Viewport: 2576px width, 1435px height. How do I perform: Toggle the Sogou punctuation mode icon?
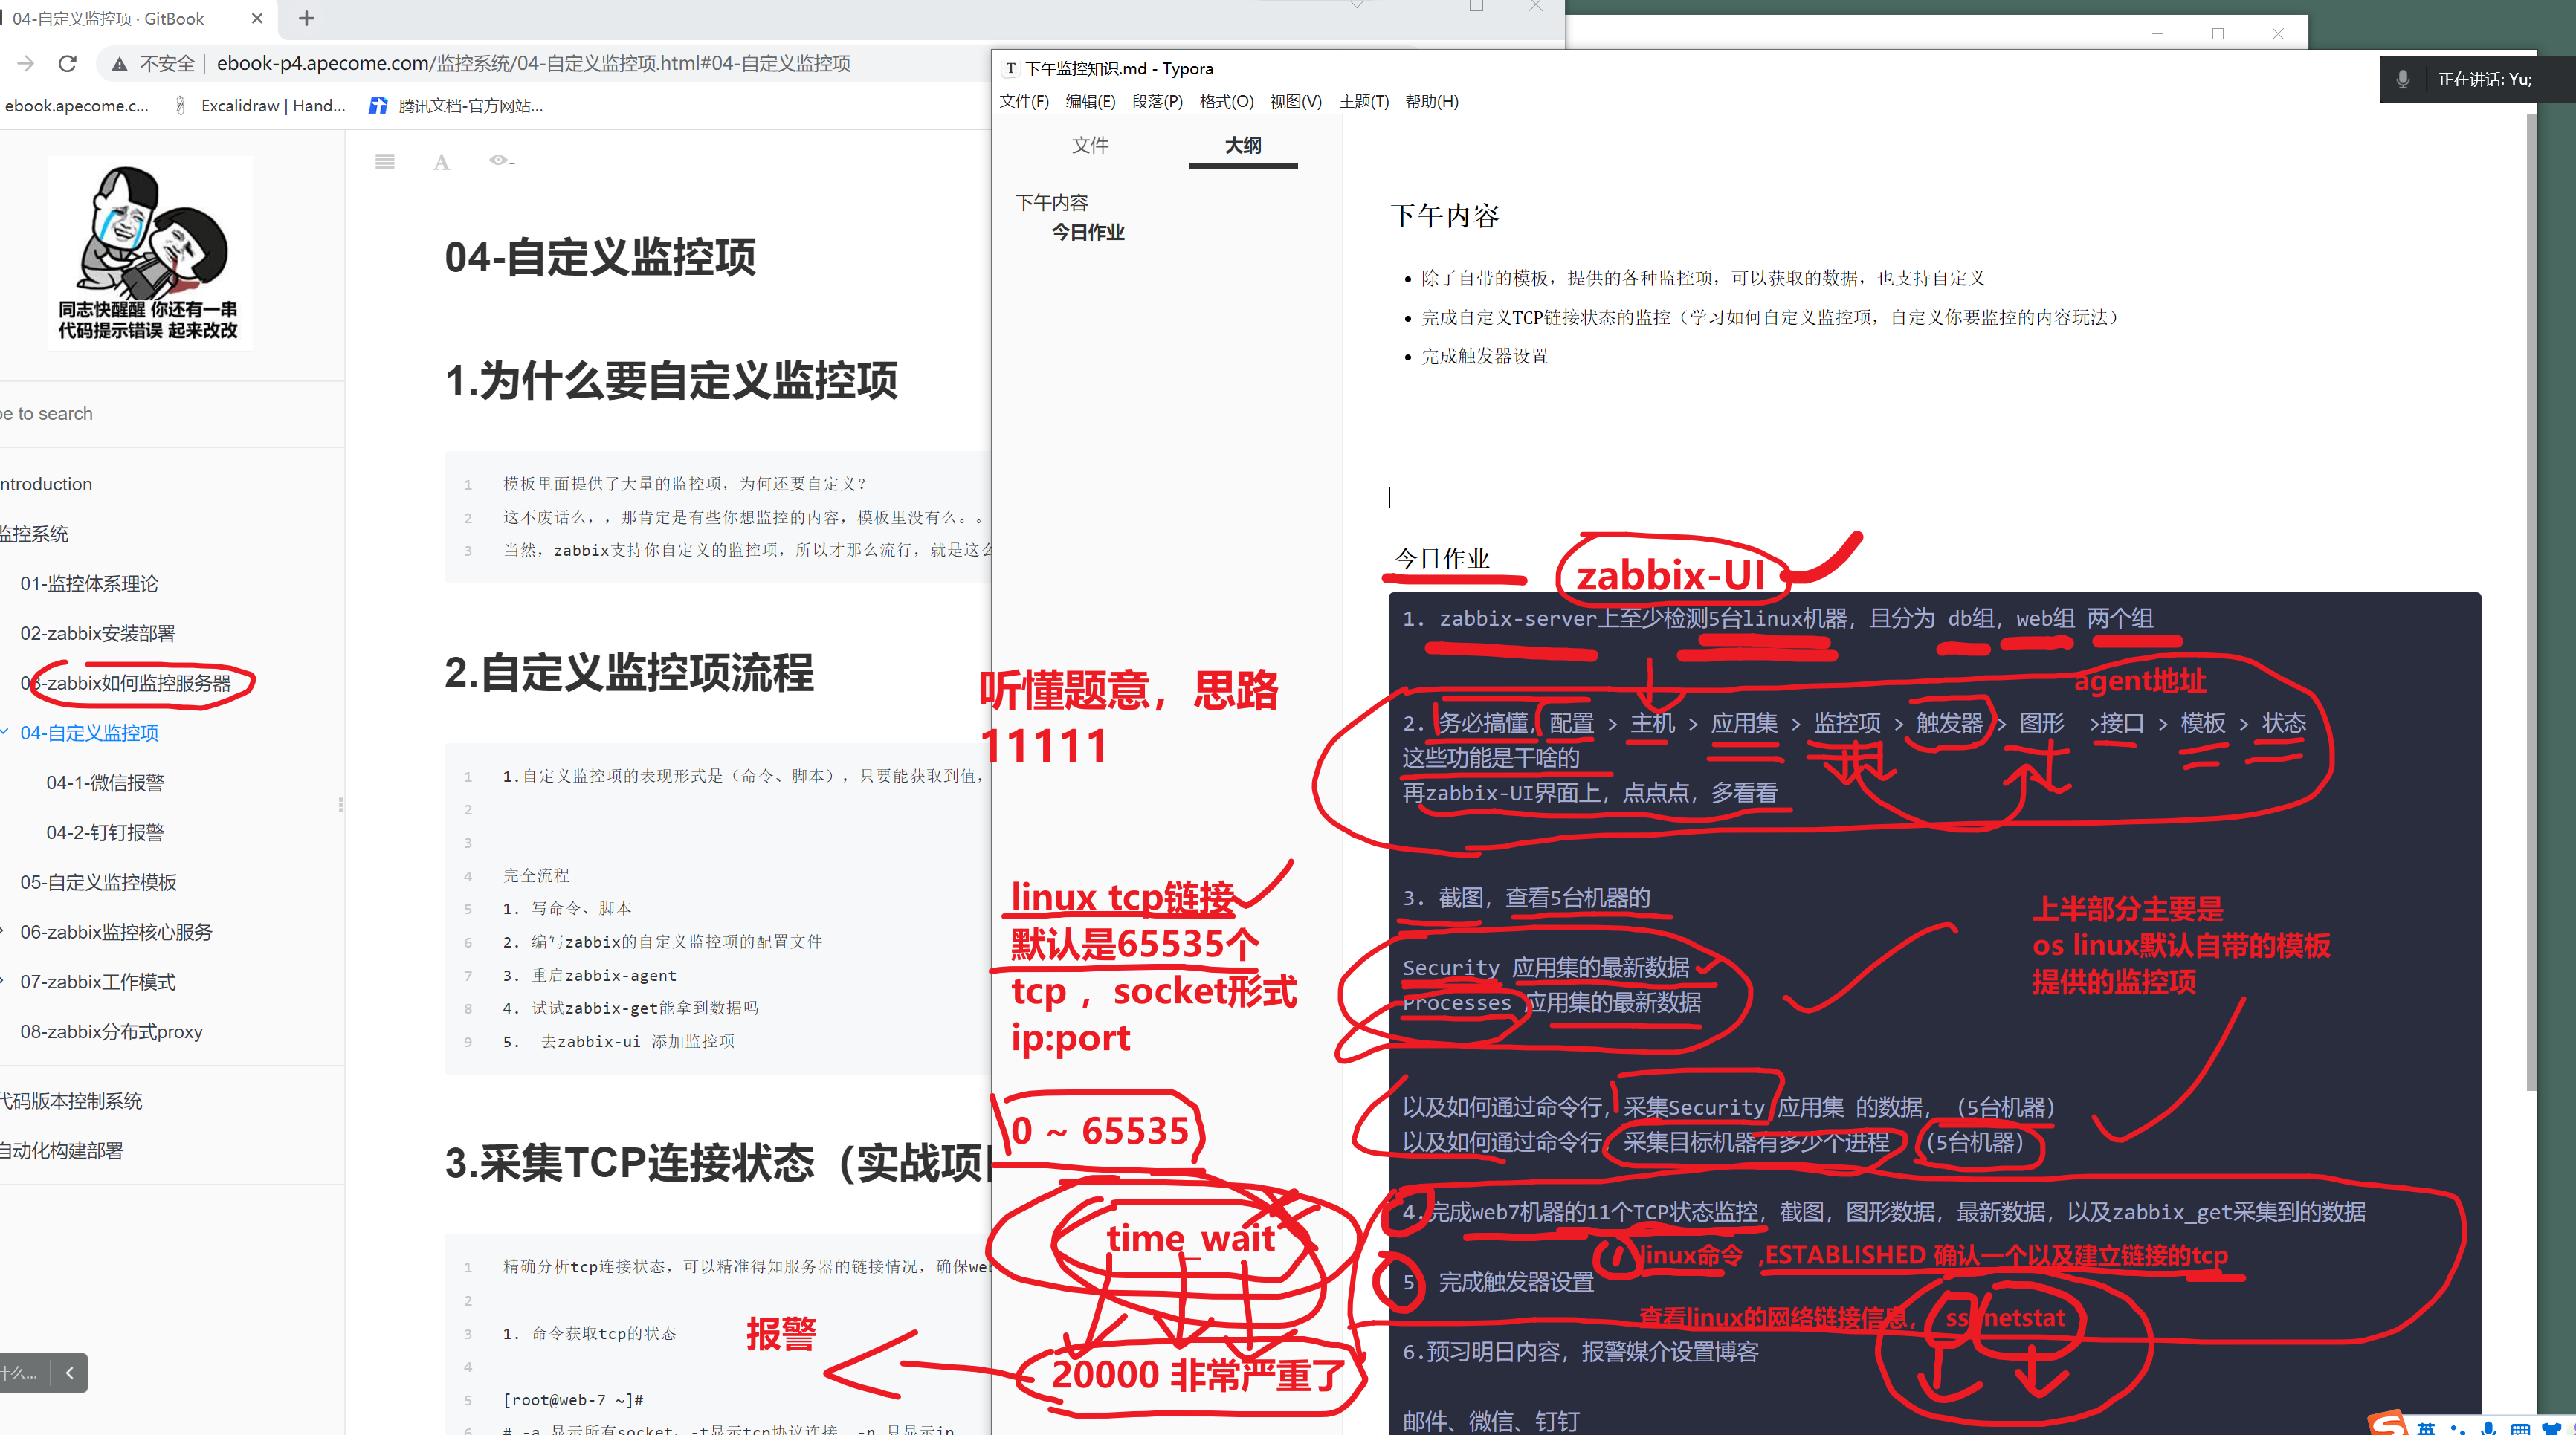point(2458,1430)
